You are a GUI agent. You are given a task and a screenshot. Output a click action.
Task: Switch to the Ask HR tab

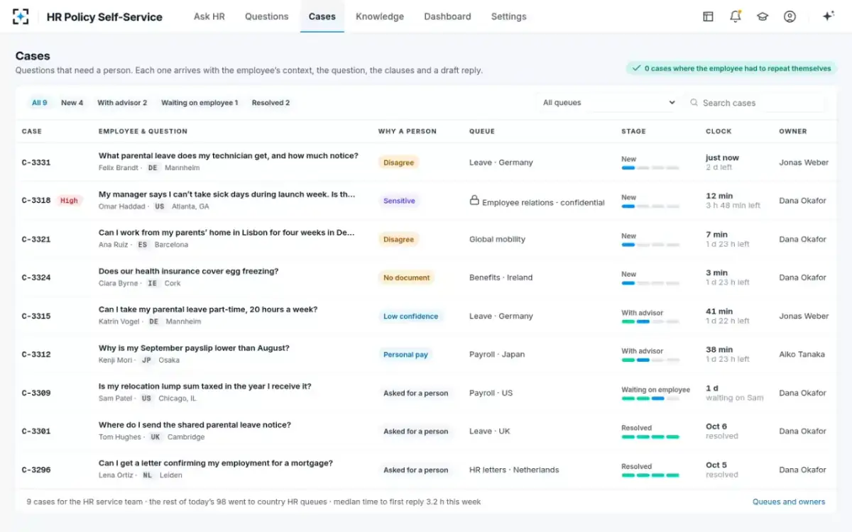209,16
